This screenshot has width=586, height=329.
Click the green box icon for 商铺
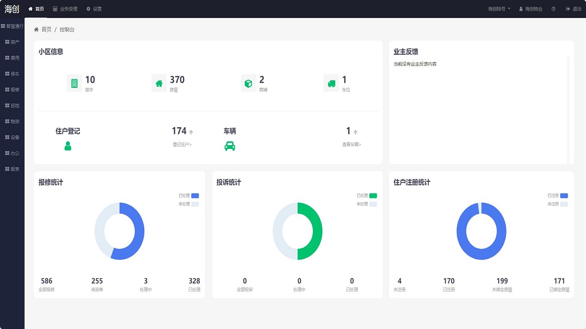248,83
